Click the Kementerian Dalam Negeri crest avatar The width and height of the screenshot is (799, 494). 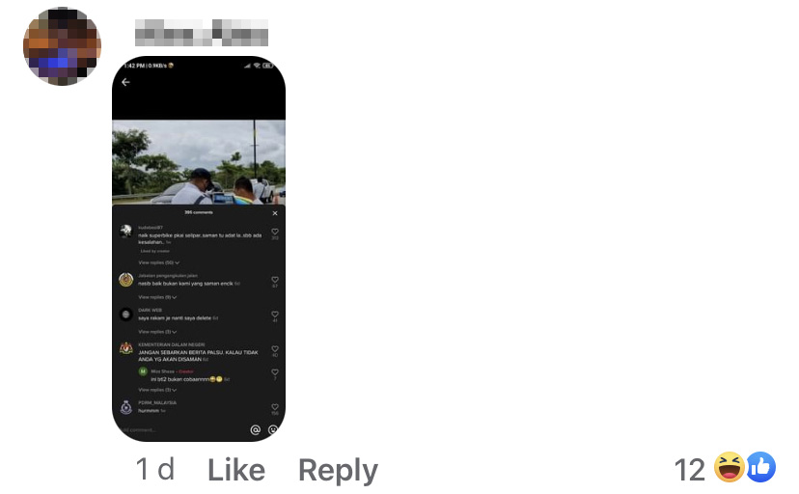point(125,349)
